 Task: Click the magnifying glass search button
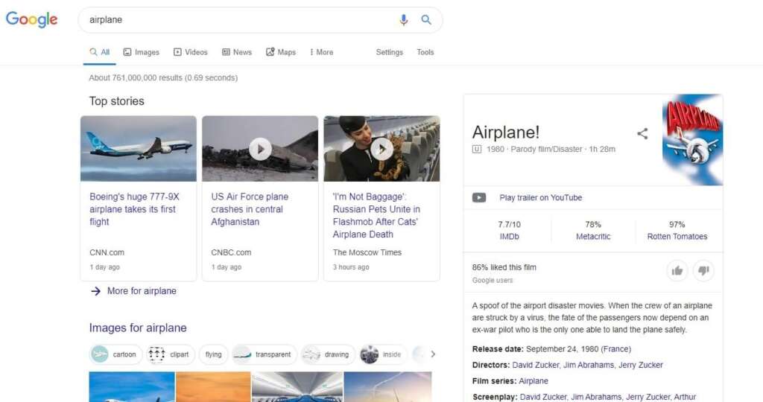(x=426, y=20)
